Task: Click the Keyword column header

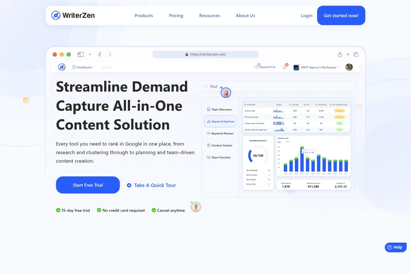Action: point(250,104)
